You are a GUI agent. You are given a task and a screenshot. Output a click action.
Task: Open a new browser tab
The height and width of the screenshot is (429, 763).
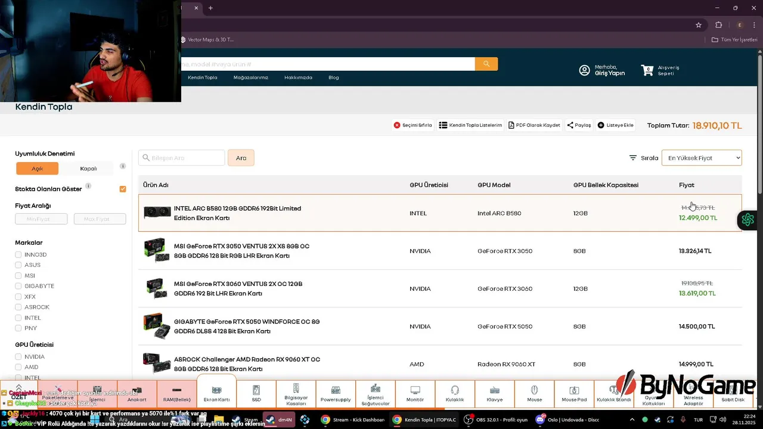click(x=210, y=8)
